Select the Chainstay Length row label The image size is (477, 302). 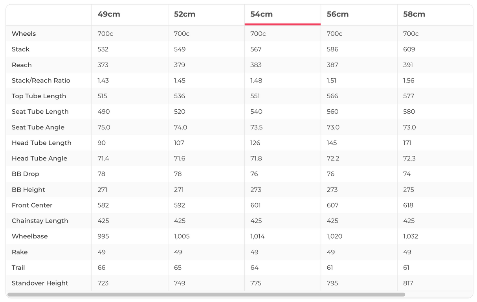pyautogui.click(x=40, y=221)
